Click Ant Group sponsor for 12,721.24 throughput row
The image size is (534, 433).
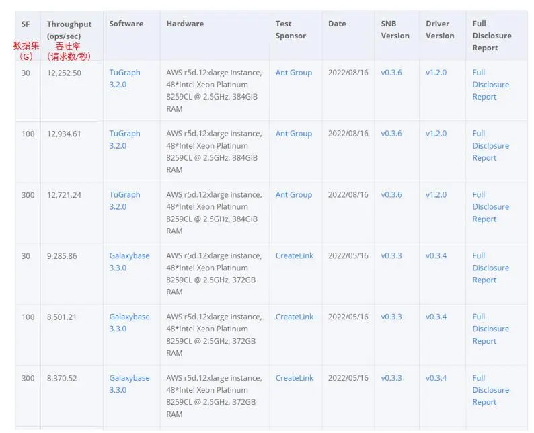coord(293,195)
